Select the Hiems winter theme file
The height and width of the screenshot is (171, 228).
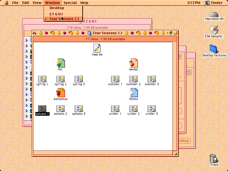133,92
